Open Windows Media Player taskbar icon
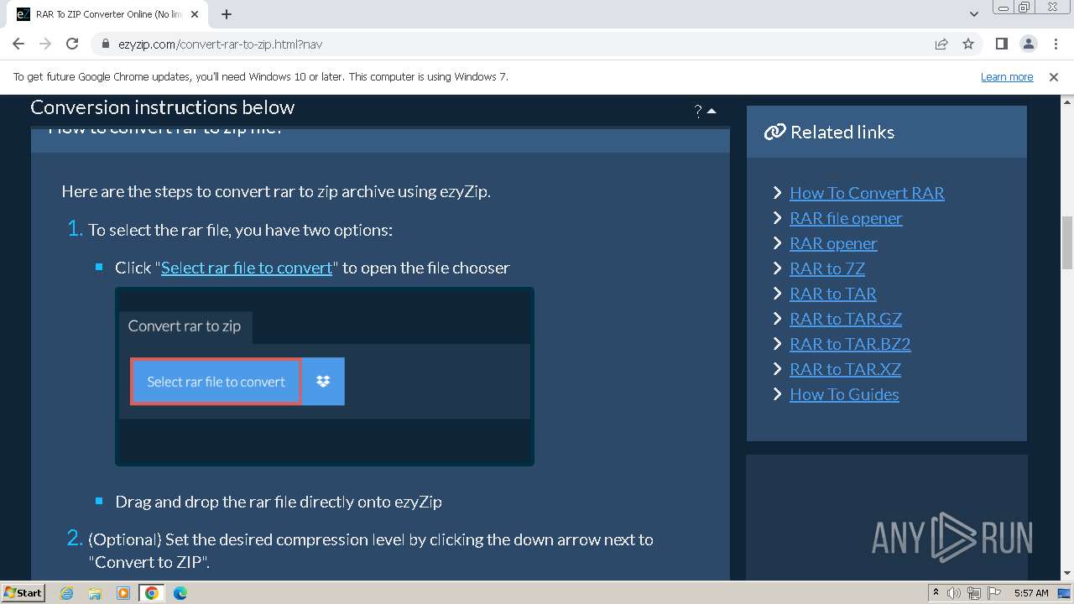The width and height of the screenshot is (1074, 604). click(x=123, y=593)
